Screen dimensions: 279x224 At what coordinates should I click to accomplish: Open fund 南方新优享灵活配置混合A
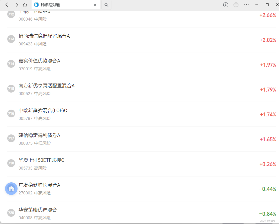coord(47,86)
